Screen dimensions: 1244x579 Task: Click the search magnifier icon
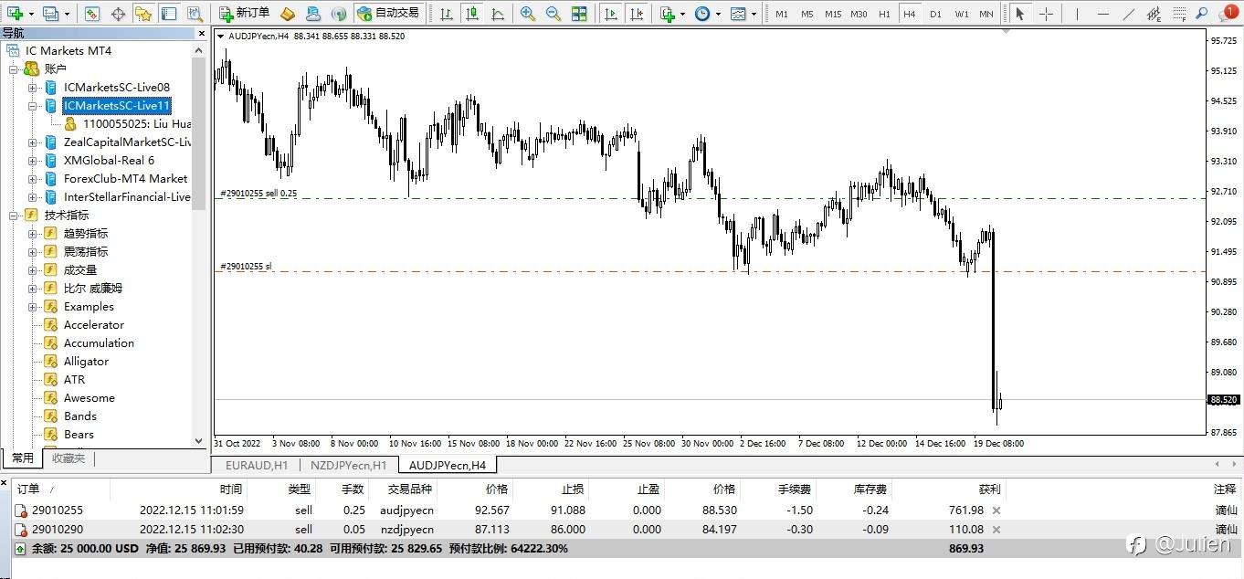pyautogui.click(x=1203, y=14)
